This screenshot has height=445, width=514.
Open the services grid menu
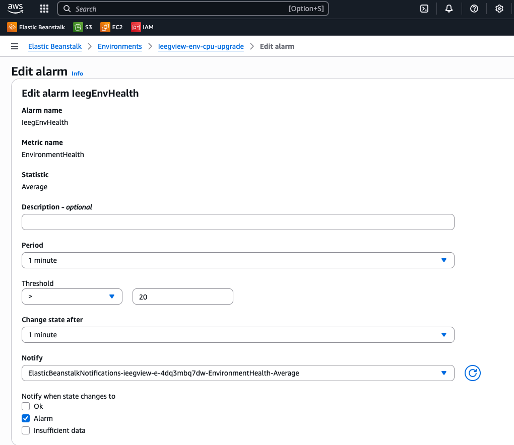[44, 9]
